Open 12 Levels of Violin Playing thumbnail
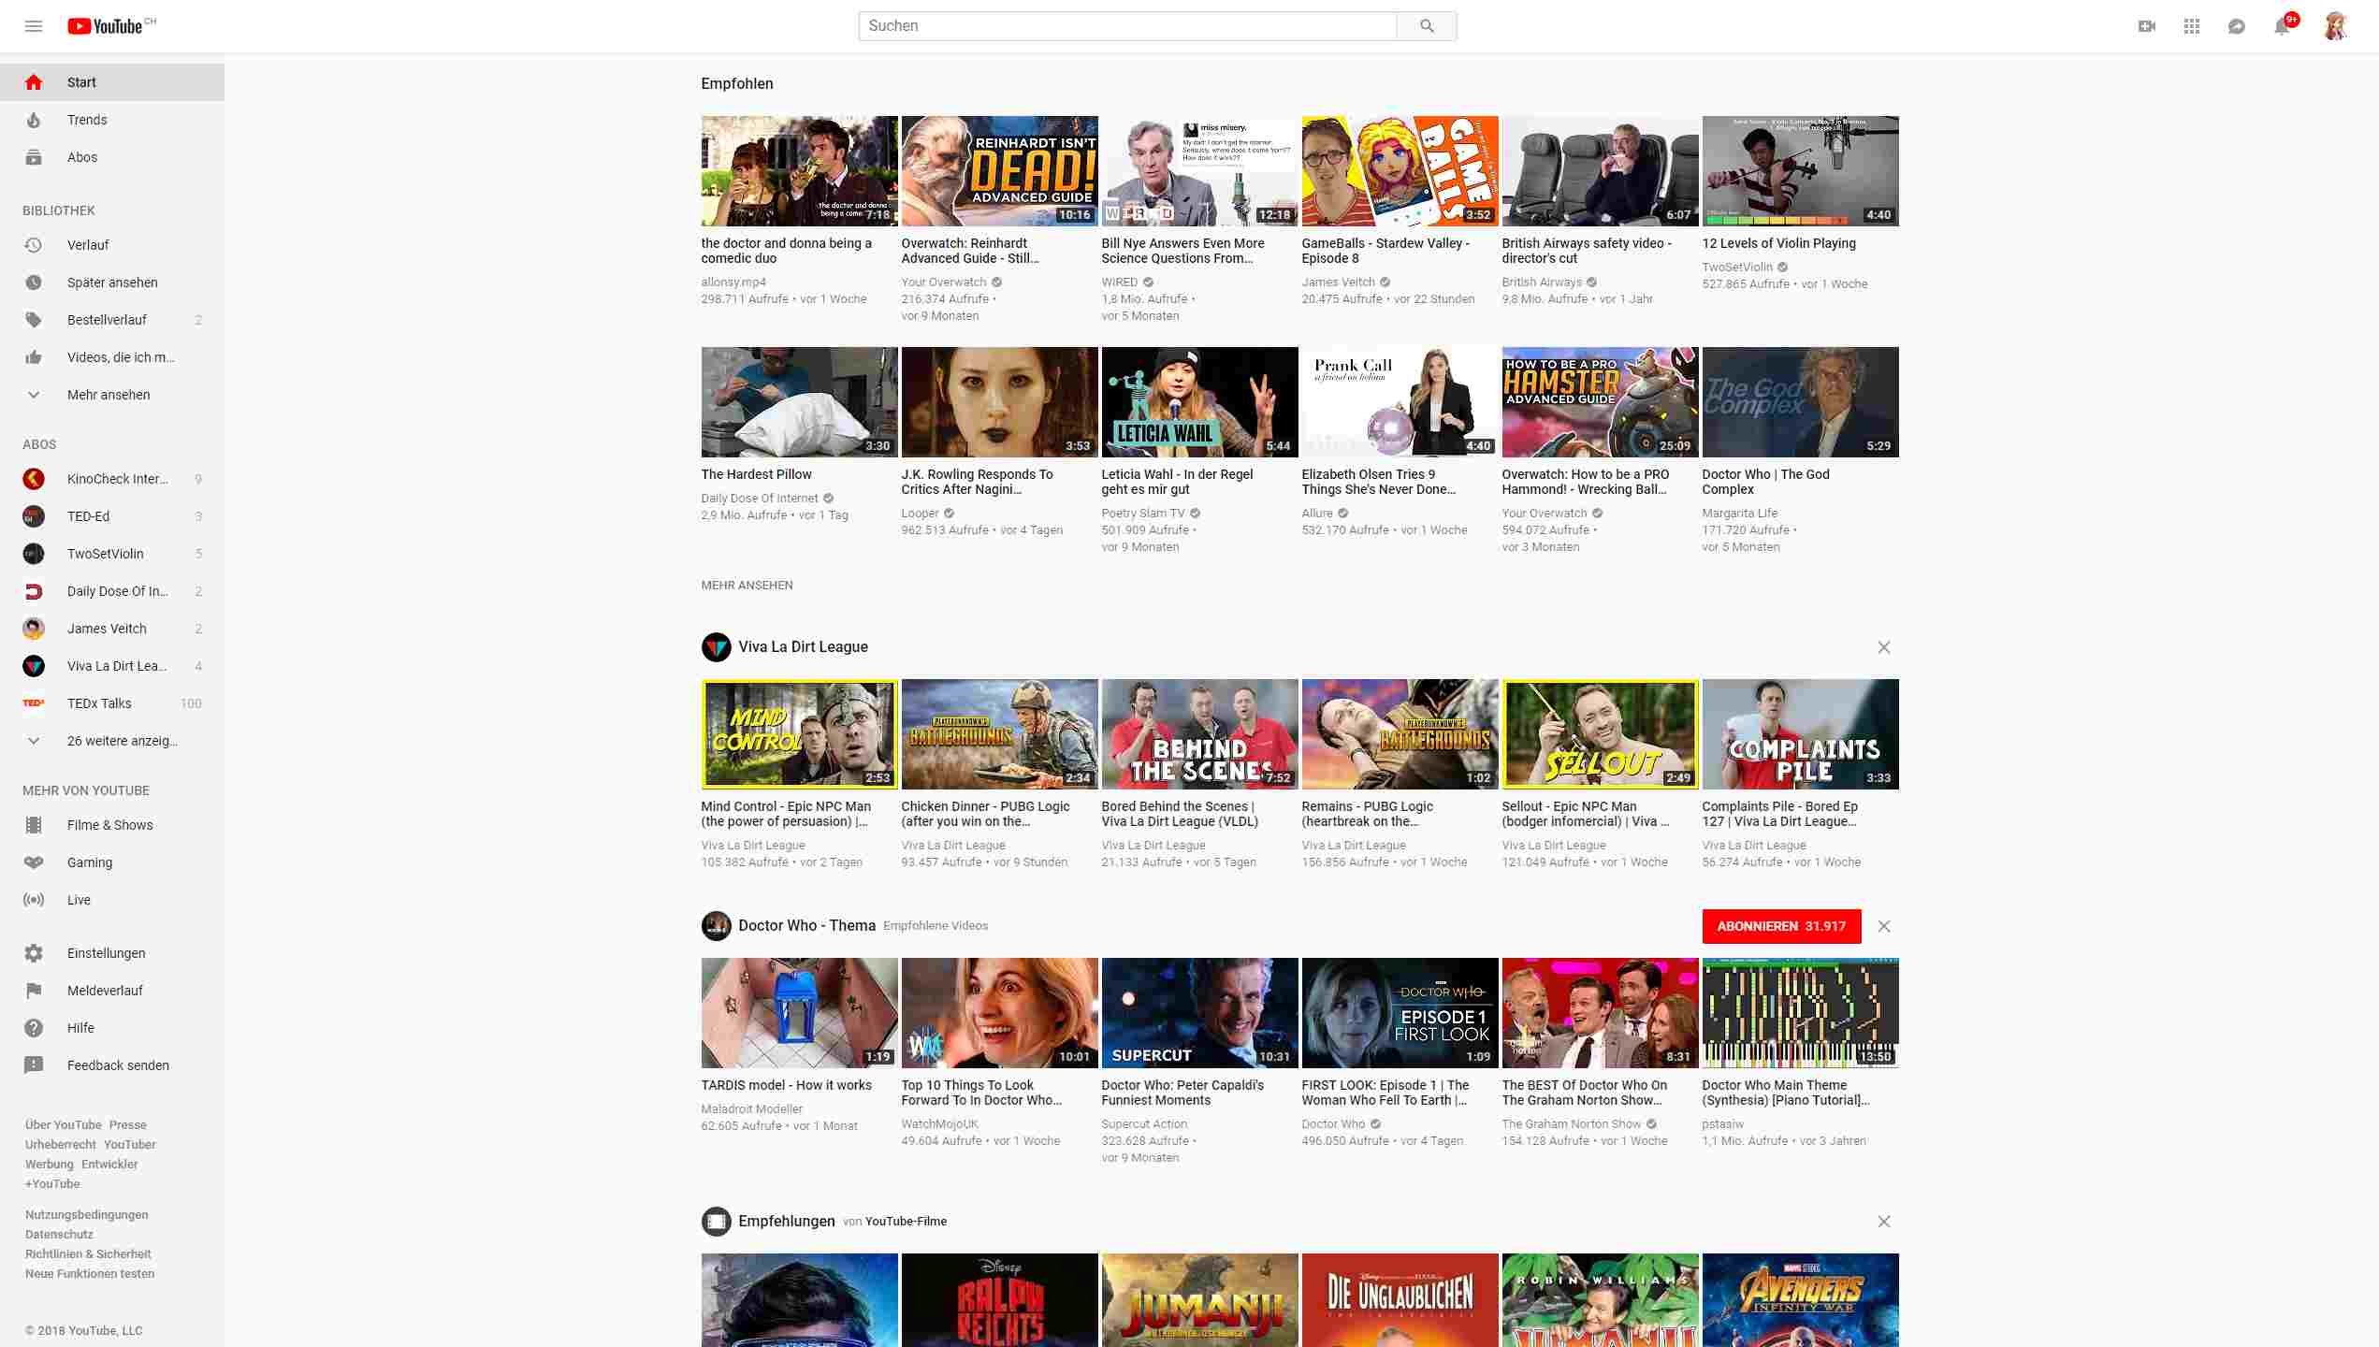The width and height of the screenshot is (2379, 1347). 1800,171
